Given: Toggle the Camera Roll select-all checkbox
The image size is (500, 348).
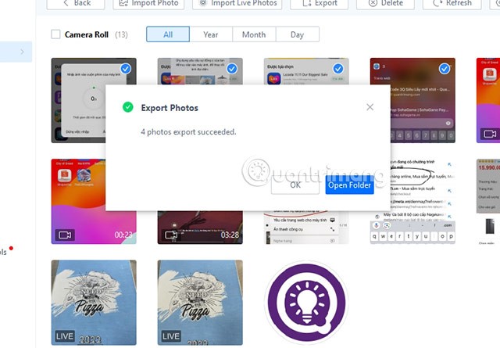Looking at the screenshot, I should pos(55,34).
